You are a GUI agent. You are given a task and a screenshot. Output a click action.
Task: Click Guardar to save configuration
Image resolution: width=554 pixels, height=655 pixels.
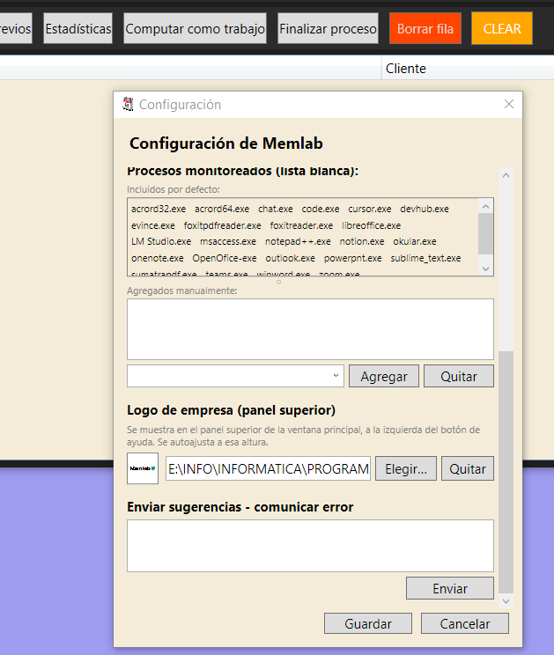(367, 623)
